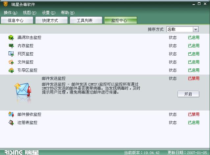Click the Rising lion logo icon in title bar

(6, 4)
